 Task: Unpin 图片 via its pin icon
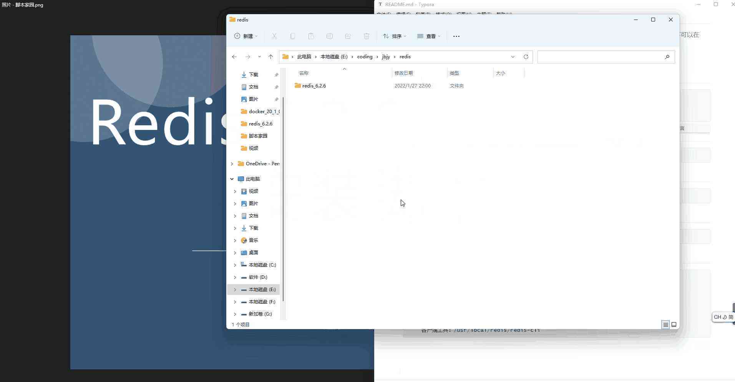coord(276,99)
